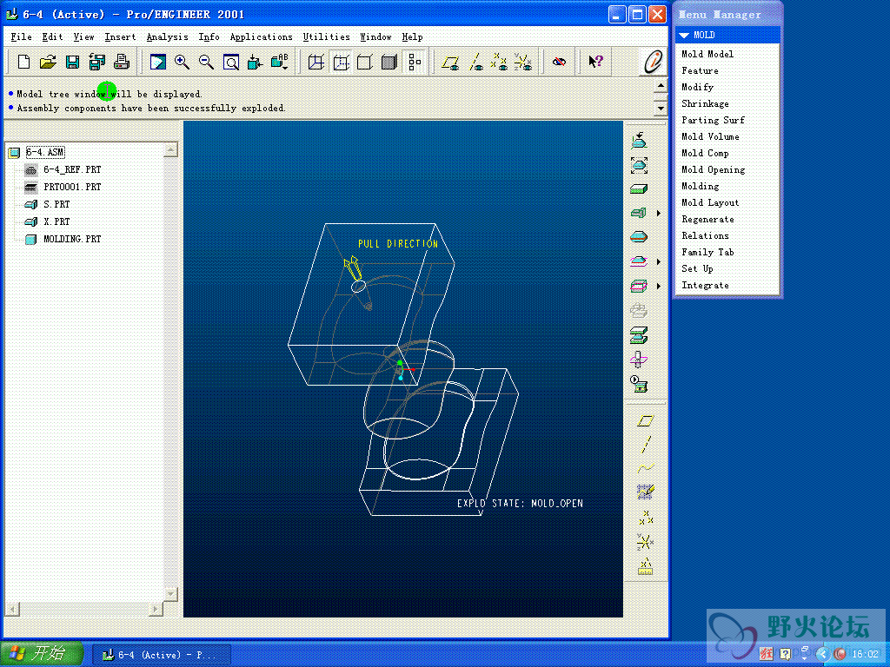Refit the model to the screen
890x667 pixels.
[231, 62]
